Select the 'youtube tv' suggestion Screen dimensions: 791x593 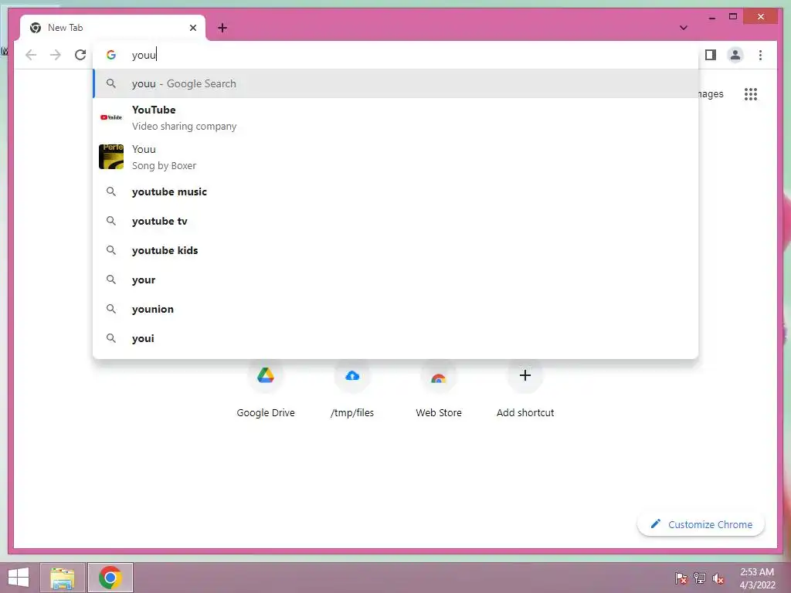click(395, 221)
